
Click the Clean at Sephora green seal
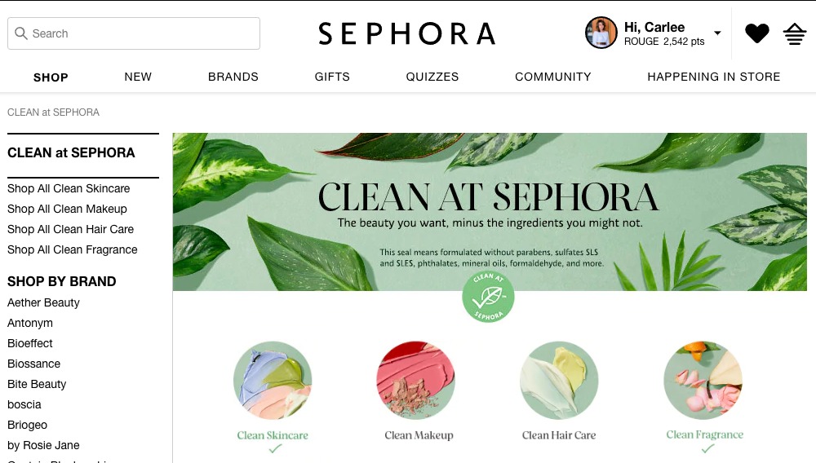(488, 297)
